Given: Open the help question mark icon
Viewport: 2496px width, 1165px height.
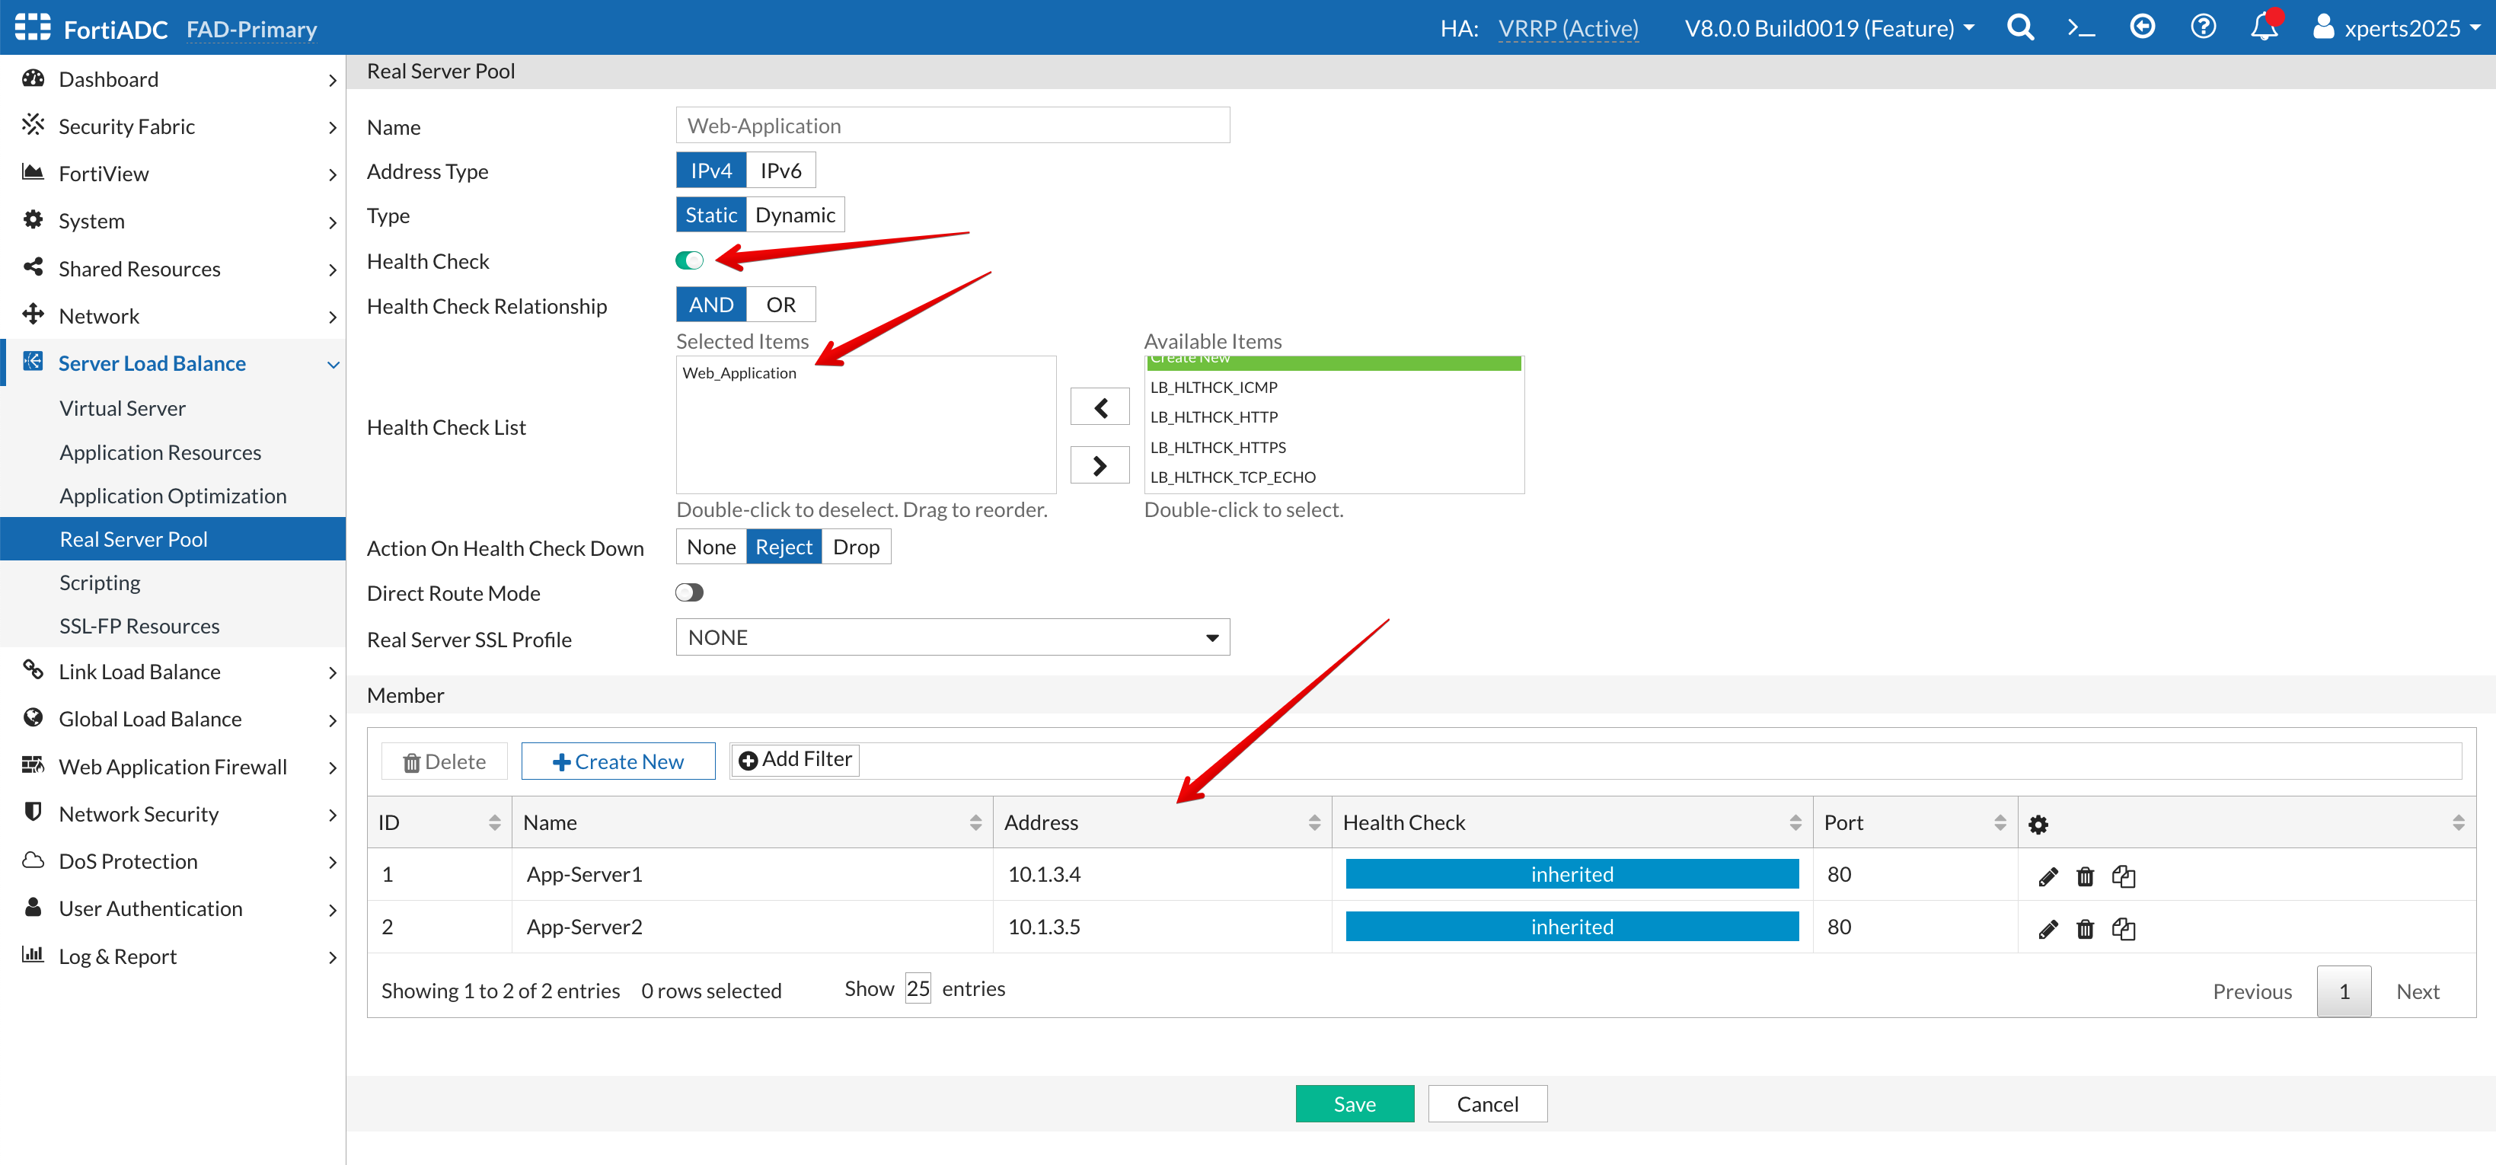Looking at the screenshot, I should pyautogui.click(x=2202, y=27).
